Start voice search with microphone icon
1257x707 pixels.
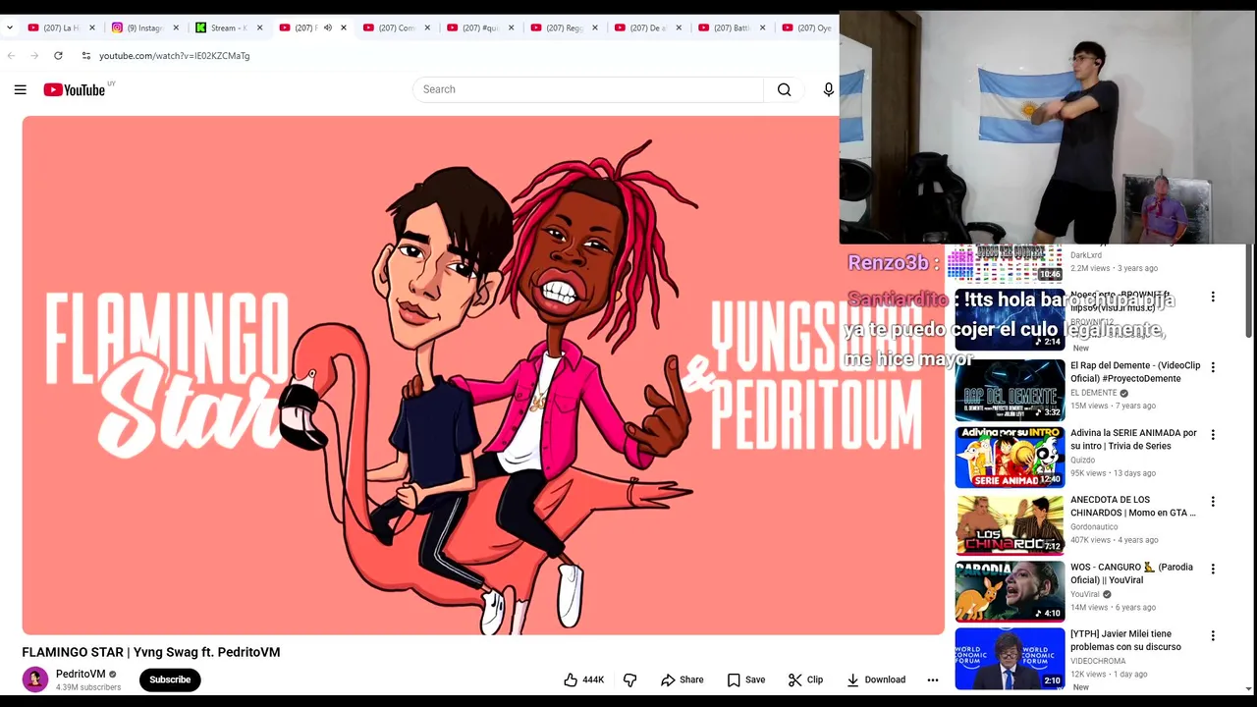(x=828, y=89)
